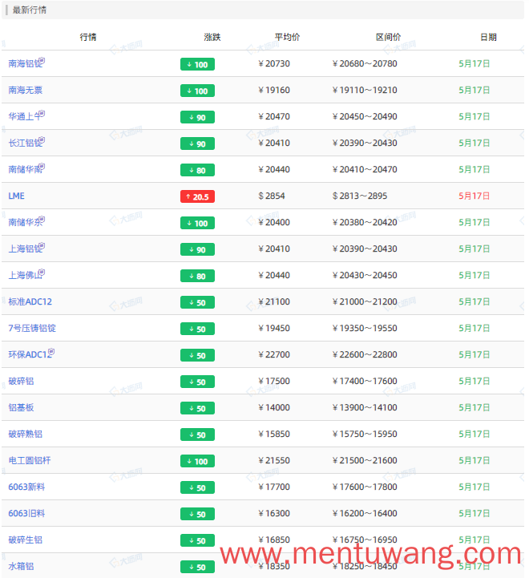
Task: Click the green down 100 badge for 南海铝锭
Action: (x=198, y=64)
